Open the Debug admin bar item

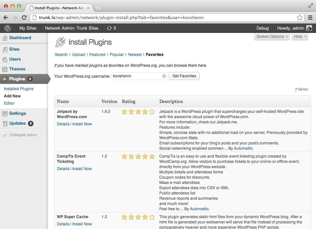click(262, 28)
